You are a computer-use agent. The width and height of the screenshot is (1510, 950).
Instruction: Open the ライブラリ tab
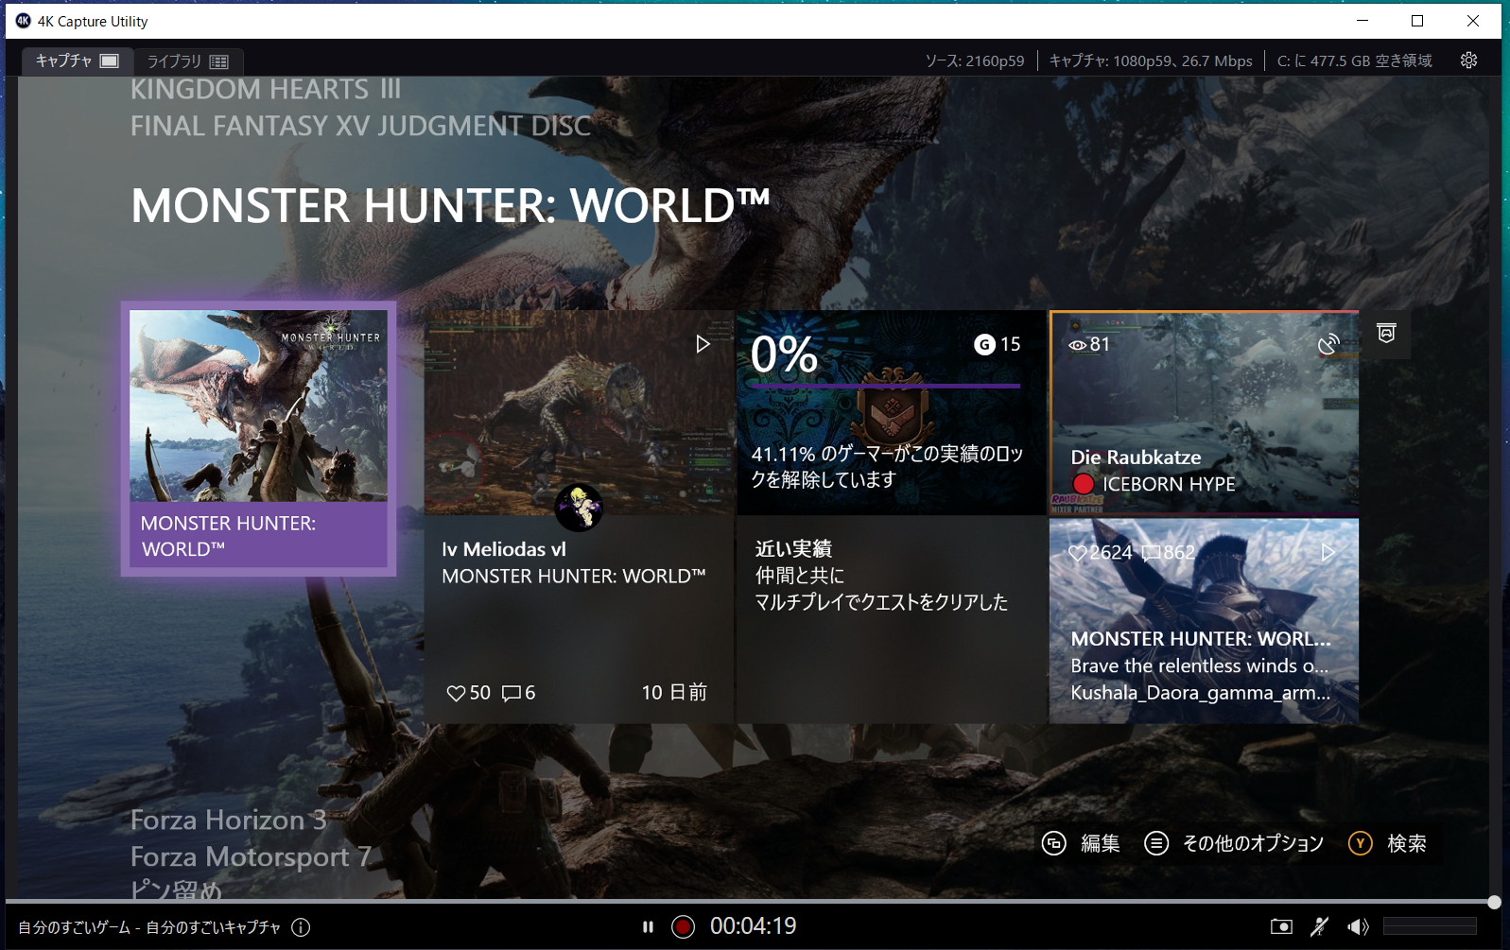point(187,61)
